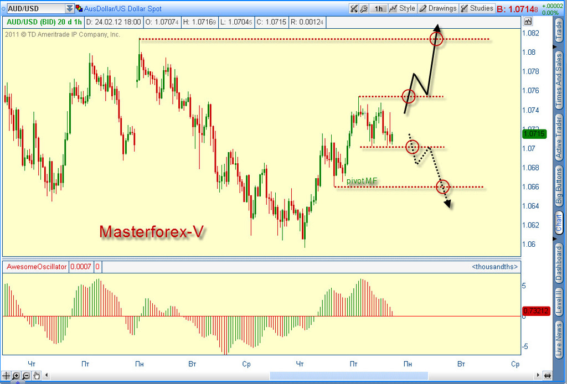Open the Studies menu
This screenshot has height=384, width=567.
[477, 8]
